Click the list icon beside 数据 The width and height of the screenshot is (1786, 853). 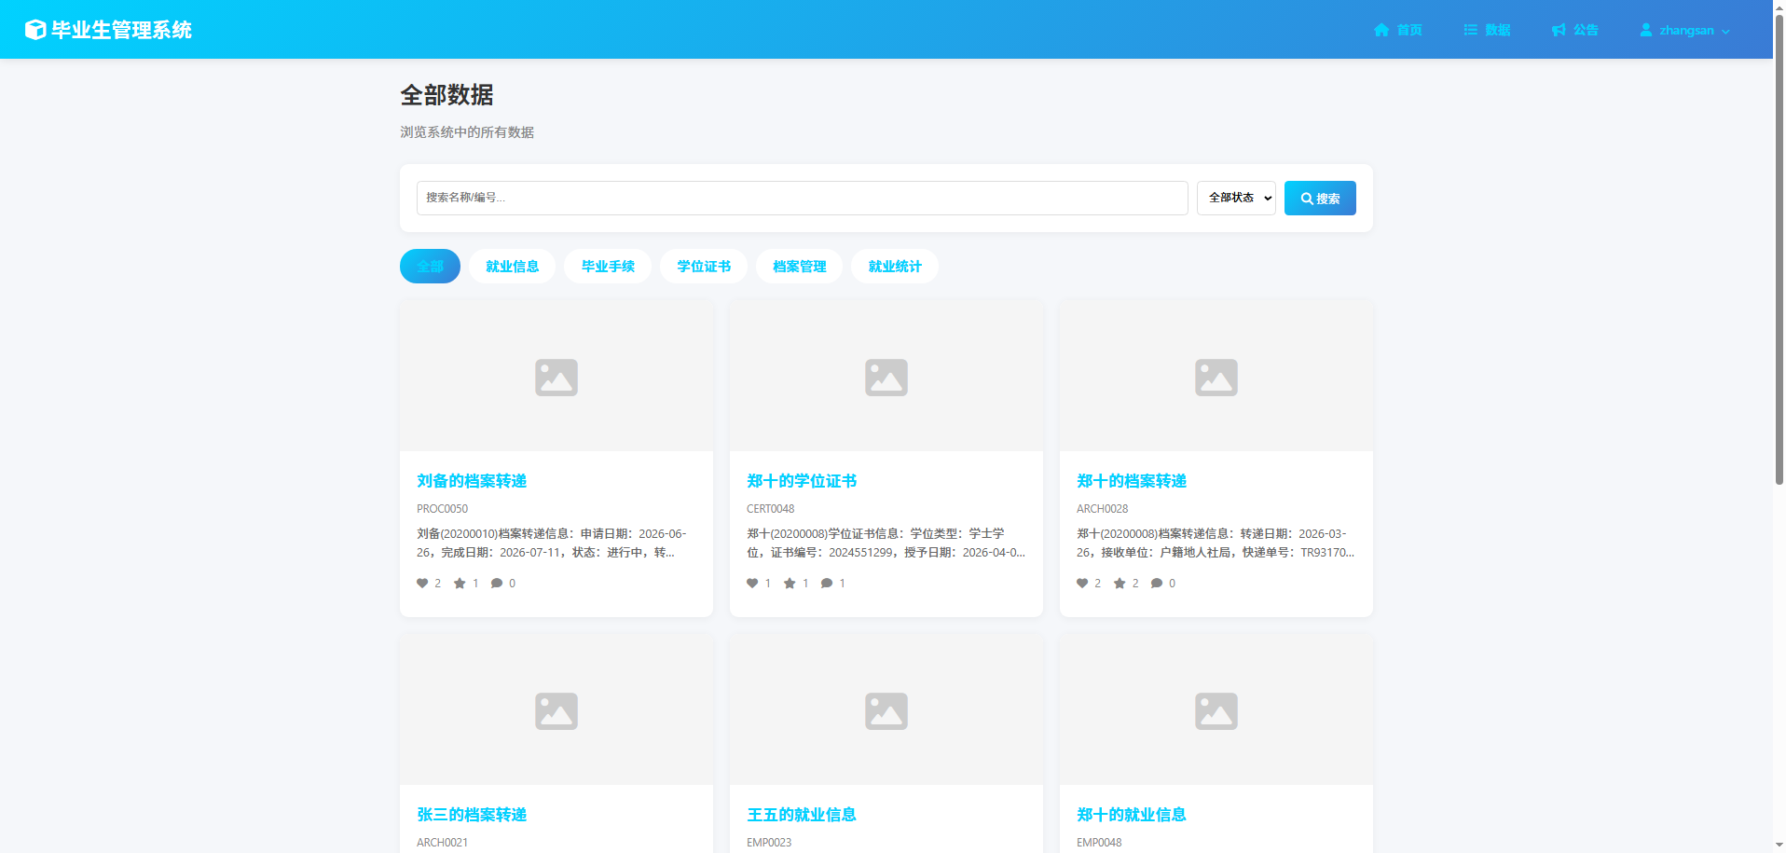[x=1470, y=30]
